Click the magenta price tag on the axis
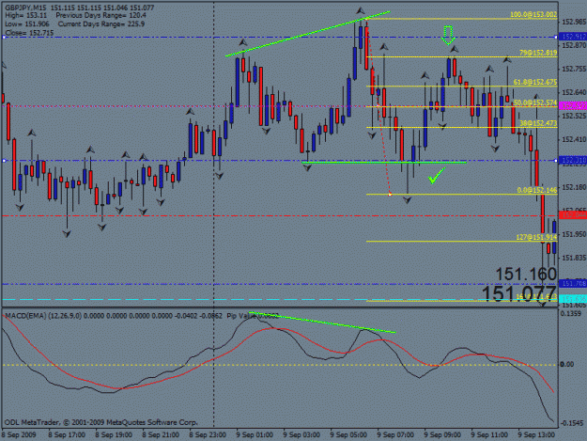This screenshot has width=587, height=441. coord(572,106)
